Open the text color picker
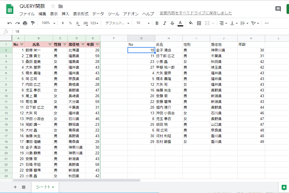289x193 pixels. (x=180, y=23)
